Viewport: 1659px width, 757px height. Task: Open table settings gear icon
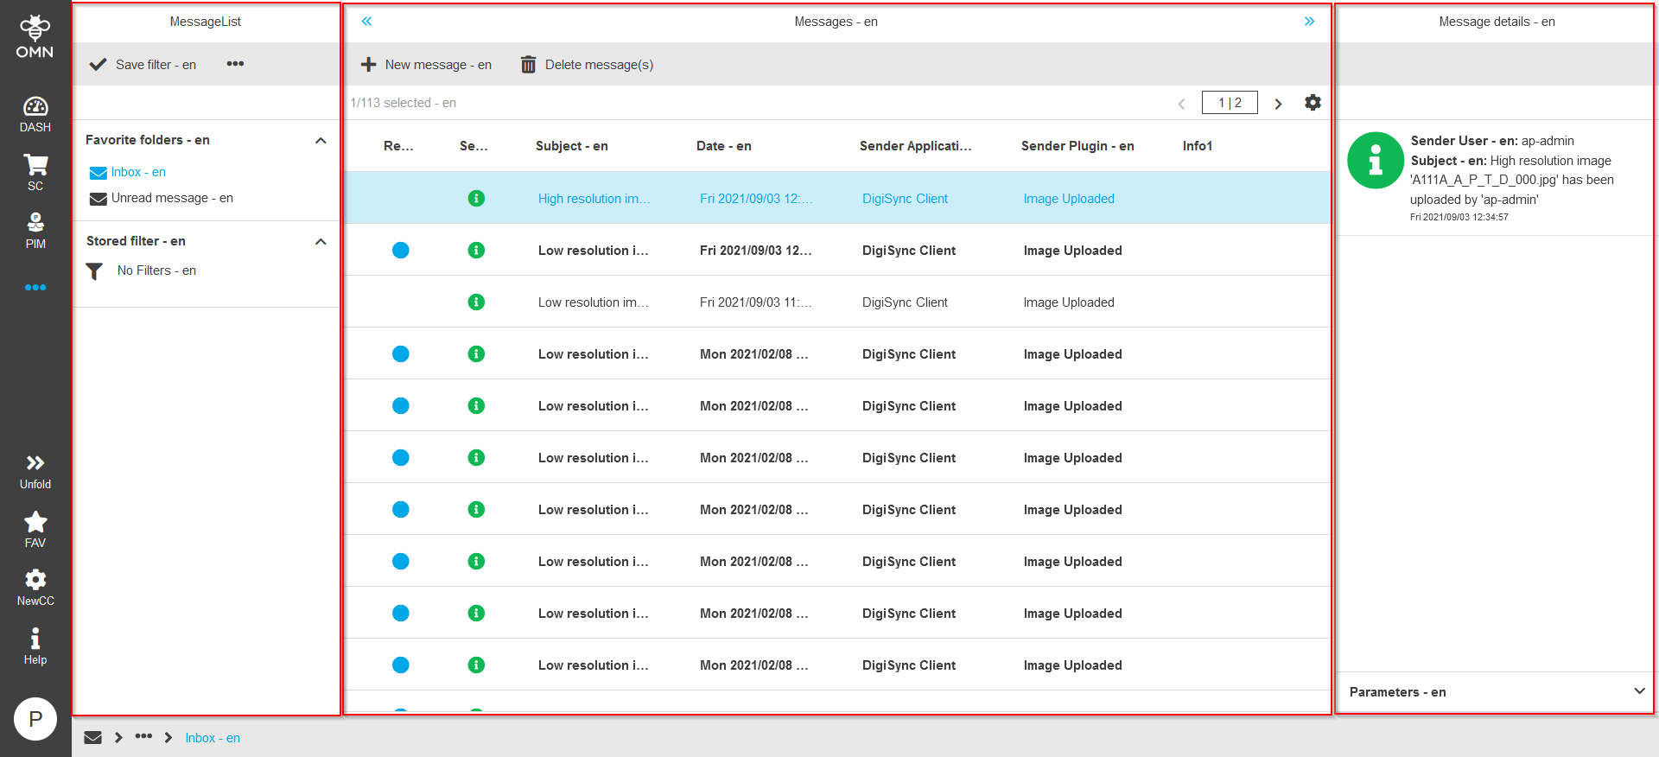1313,103
